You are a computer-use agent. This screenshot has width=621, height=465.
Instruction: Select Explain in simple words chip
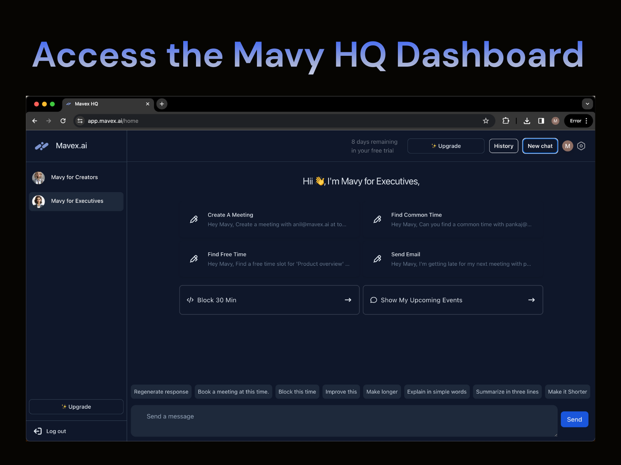[x=437, y=392]
